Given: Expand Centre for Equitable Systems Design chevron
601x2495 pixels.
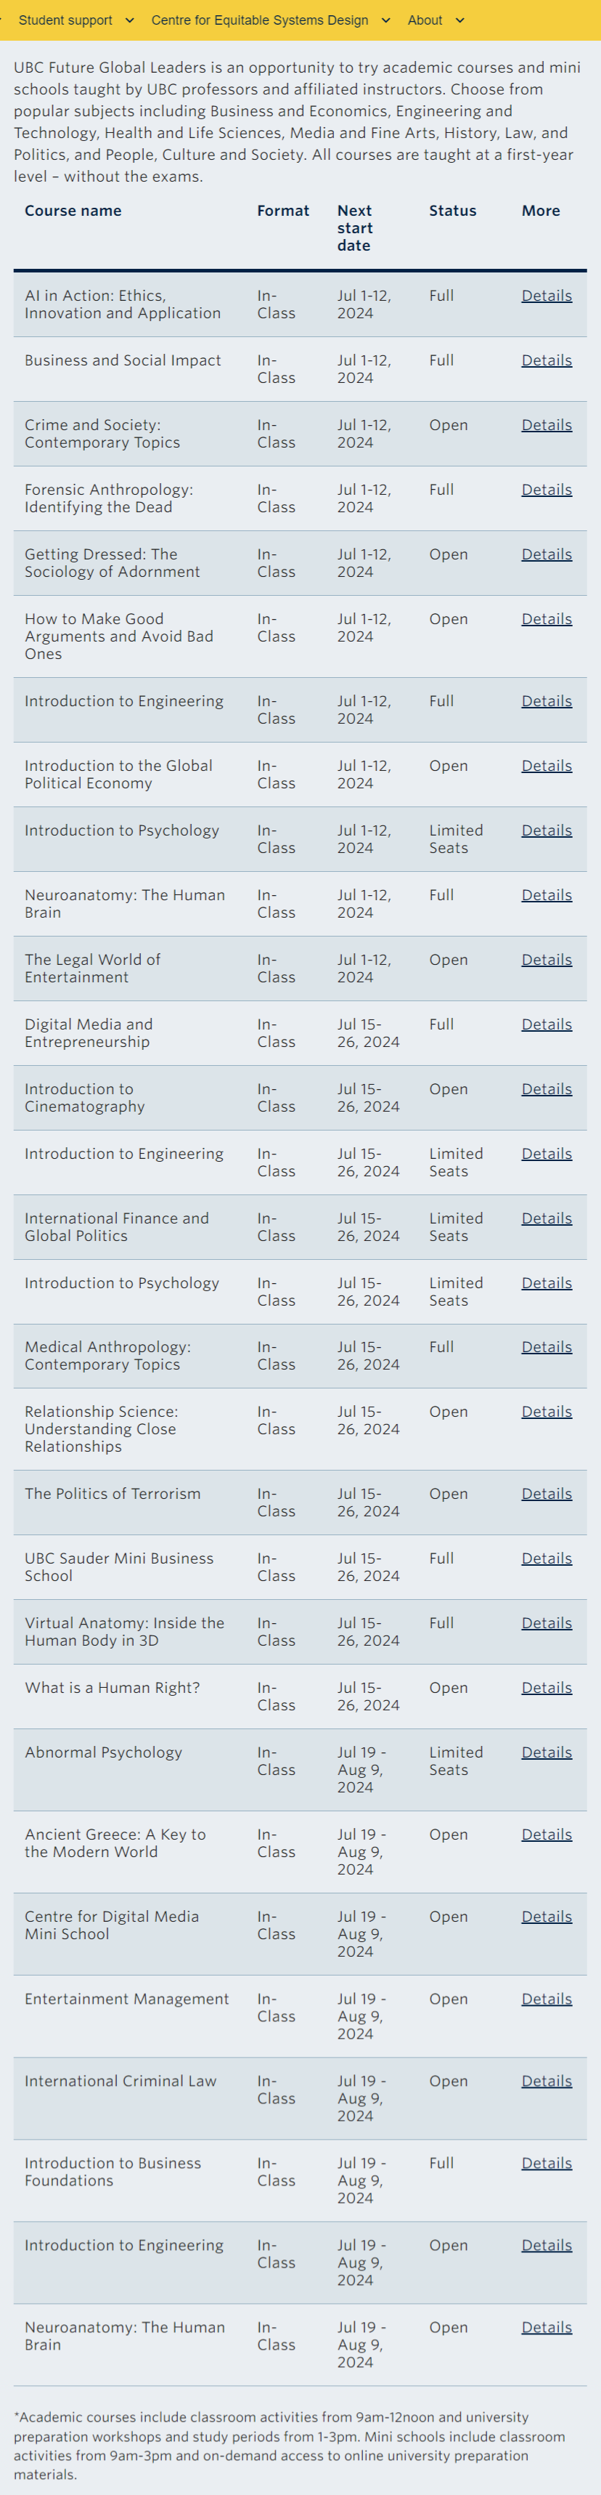Looking at the screenshot, I should (386, 20).
